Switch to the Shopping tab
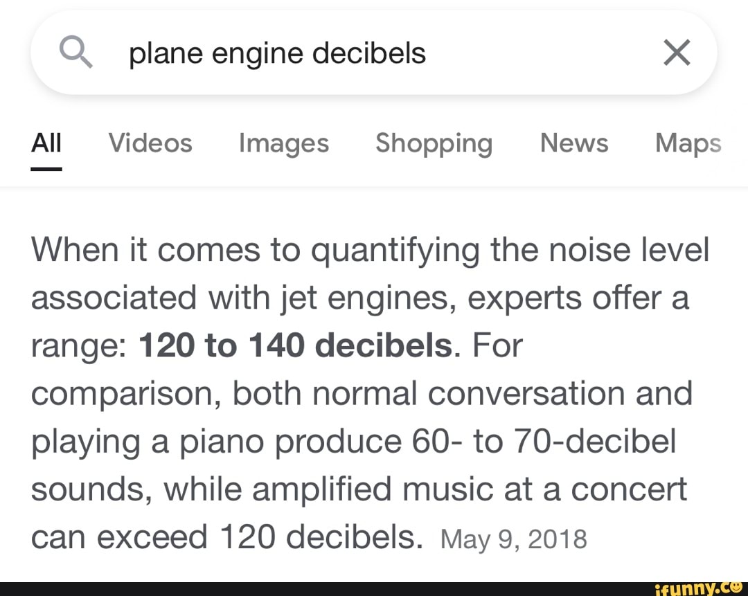748x596 pixels. click(x=434, y=143)
